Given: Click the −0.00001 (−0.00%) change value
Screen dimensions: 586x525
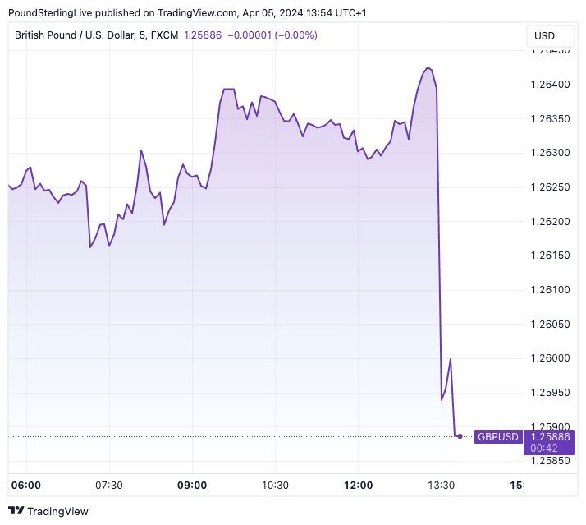Looking at the screenshot, I should (x=272, y=35).
